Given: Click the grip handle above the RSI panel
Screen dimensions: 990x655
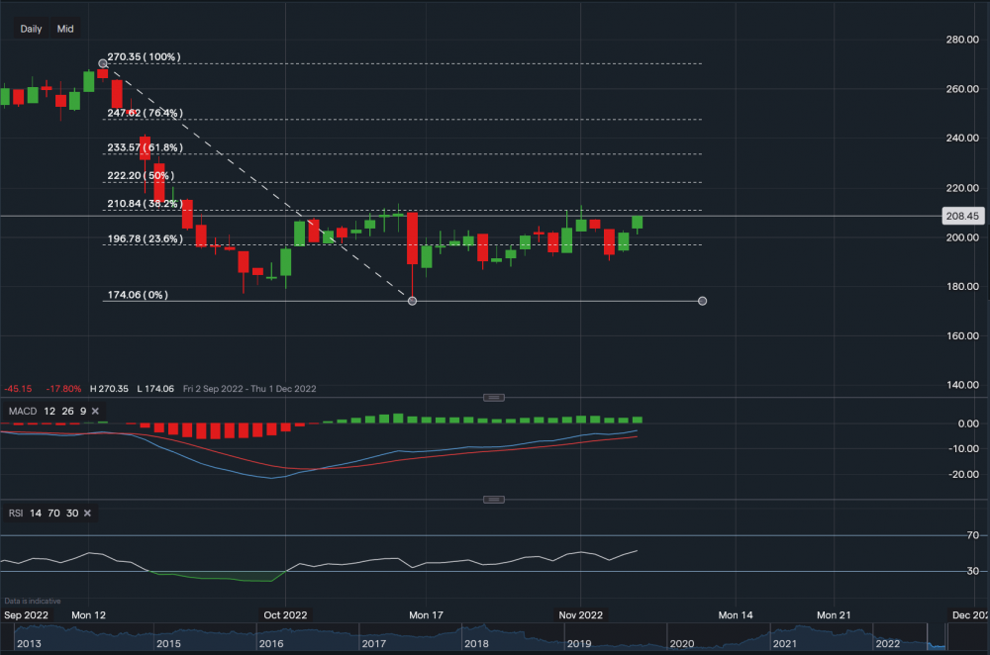Looking at the screenshot, I should coord(492,500).
